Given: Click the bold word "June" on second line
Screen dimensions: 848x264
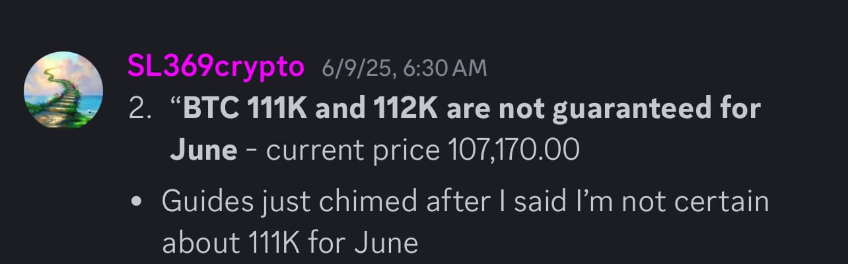Looking at the screenshot, I should click(x=203, y=151).
